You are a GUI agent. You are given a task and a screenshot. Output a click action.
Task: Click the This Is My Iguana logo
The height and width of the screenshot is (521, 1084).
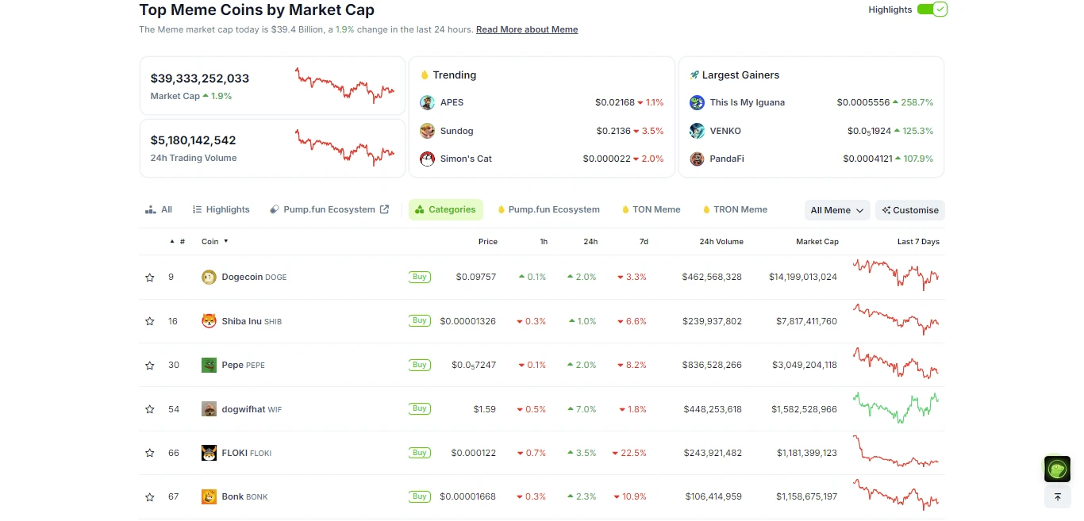697,102
